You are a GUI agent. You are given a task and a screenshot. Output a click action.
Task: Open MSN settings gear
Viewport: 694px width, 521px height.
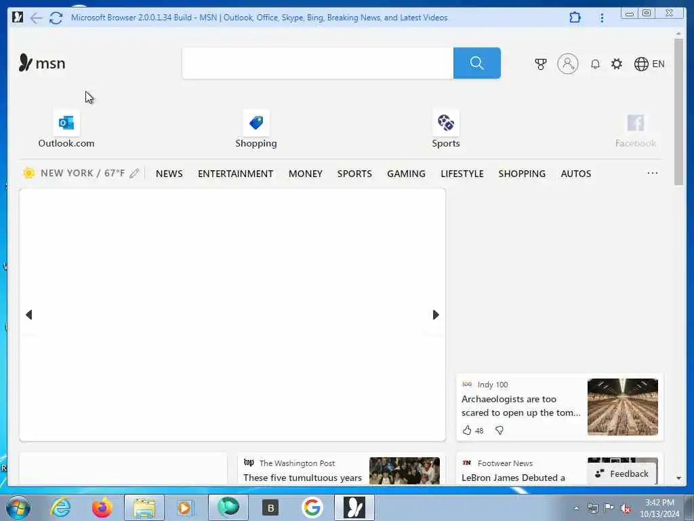[x=616, y=64]
